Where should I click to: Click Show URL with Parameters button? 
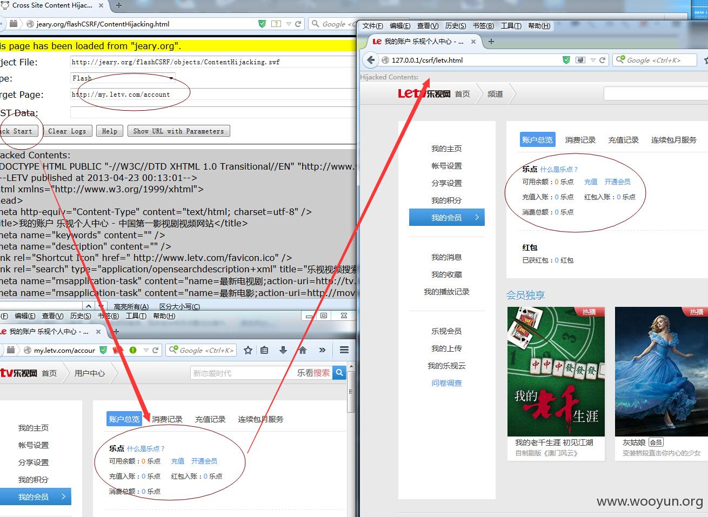click(x=178, y=131)
